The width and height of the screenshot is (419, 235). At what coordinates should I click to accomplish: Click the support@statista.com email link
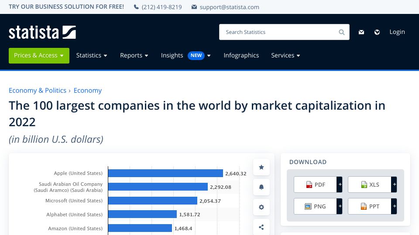tap(229, 7)
